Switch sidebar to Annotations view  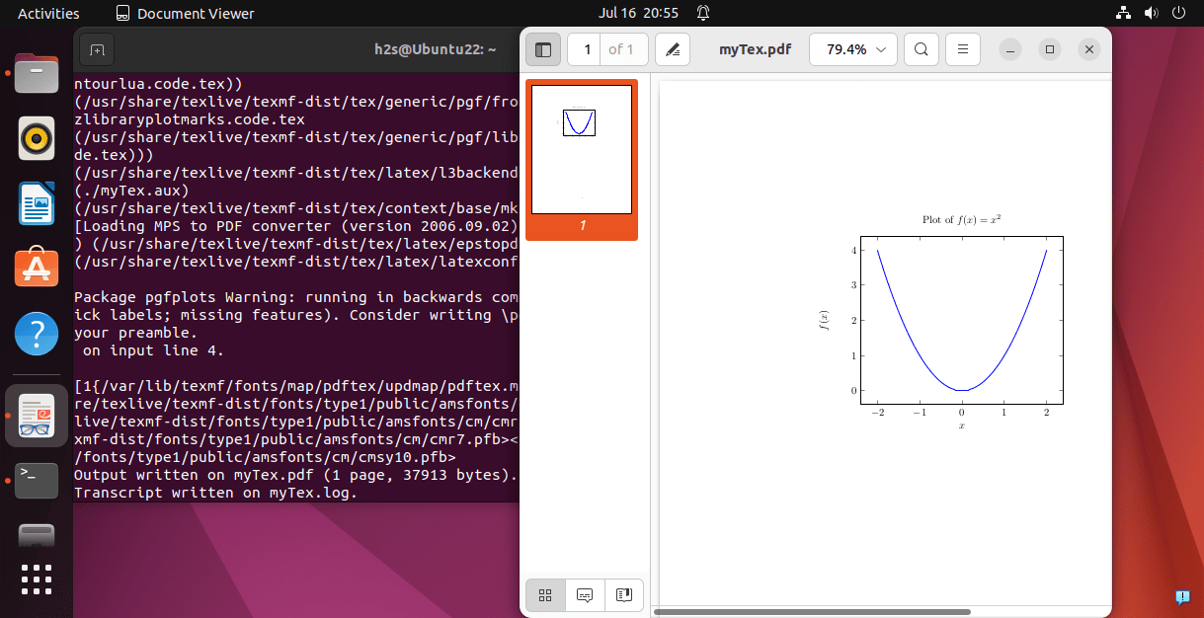point(584,595)
